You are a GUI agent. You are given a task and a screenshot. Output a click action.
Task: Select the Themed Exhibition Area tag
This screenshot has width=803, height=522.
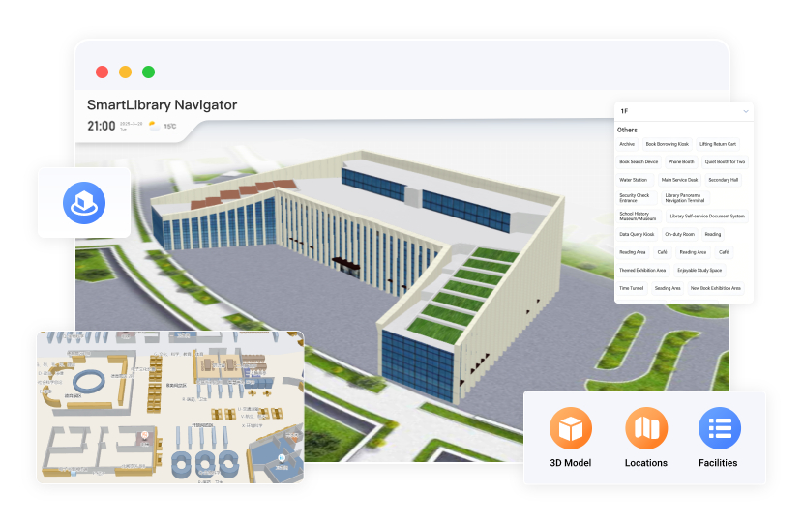coord(642,271)
